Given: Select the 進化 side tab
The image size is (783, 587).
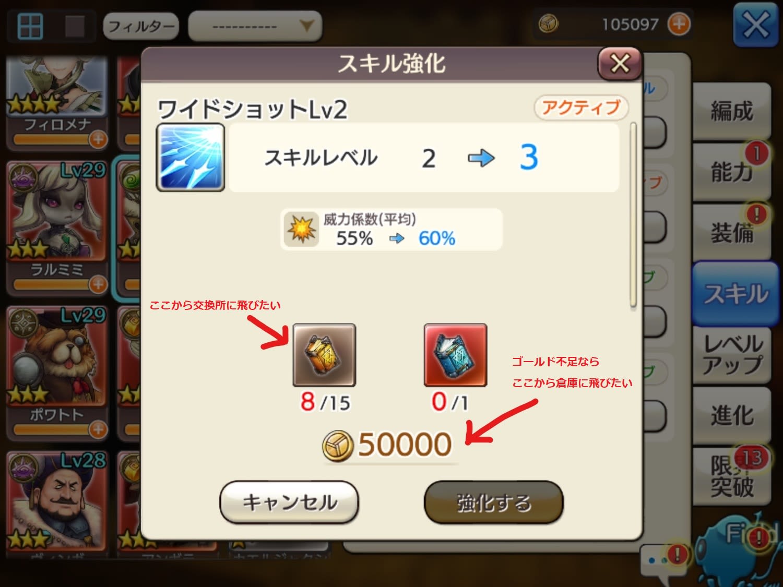Looking at the screenshot, I should coord(731,416).
